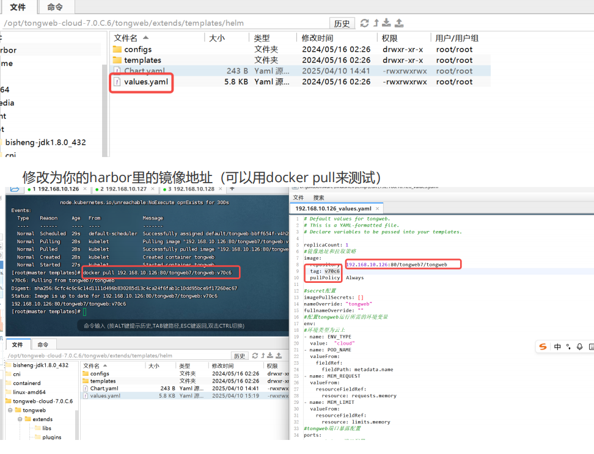Viewport: 594px width, 454px height.
Task: Close the 192.168.10.126_values.yaml editor tab
Action: (x=377, y=208)
